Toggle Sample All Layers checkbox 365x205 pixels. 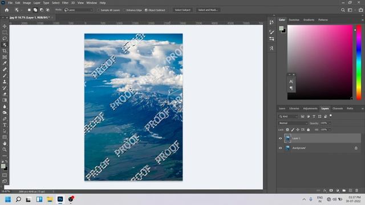pos(99,10)
